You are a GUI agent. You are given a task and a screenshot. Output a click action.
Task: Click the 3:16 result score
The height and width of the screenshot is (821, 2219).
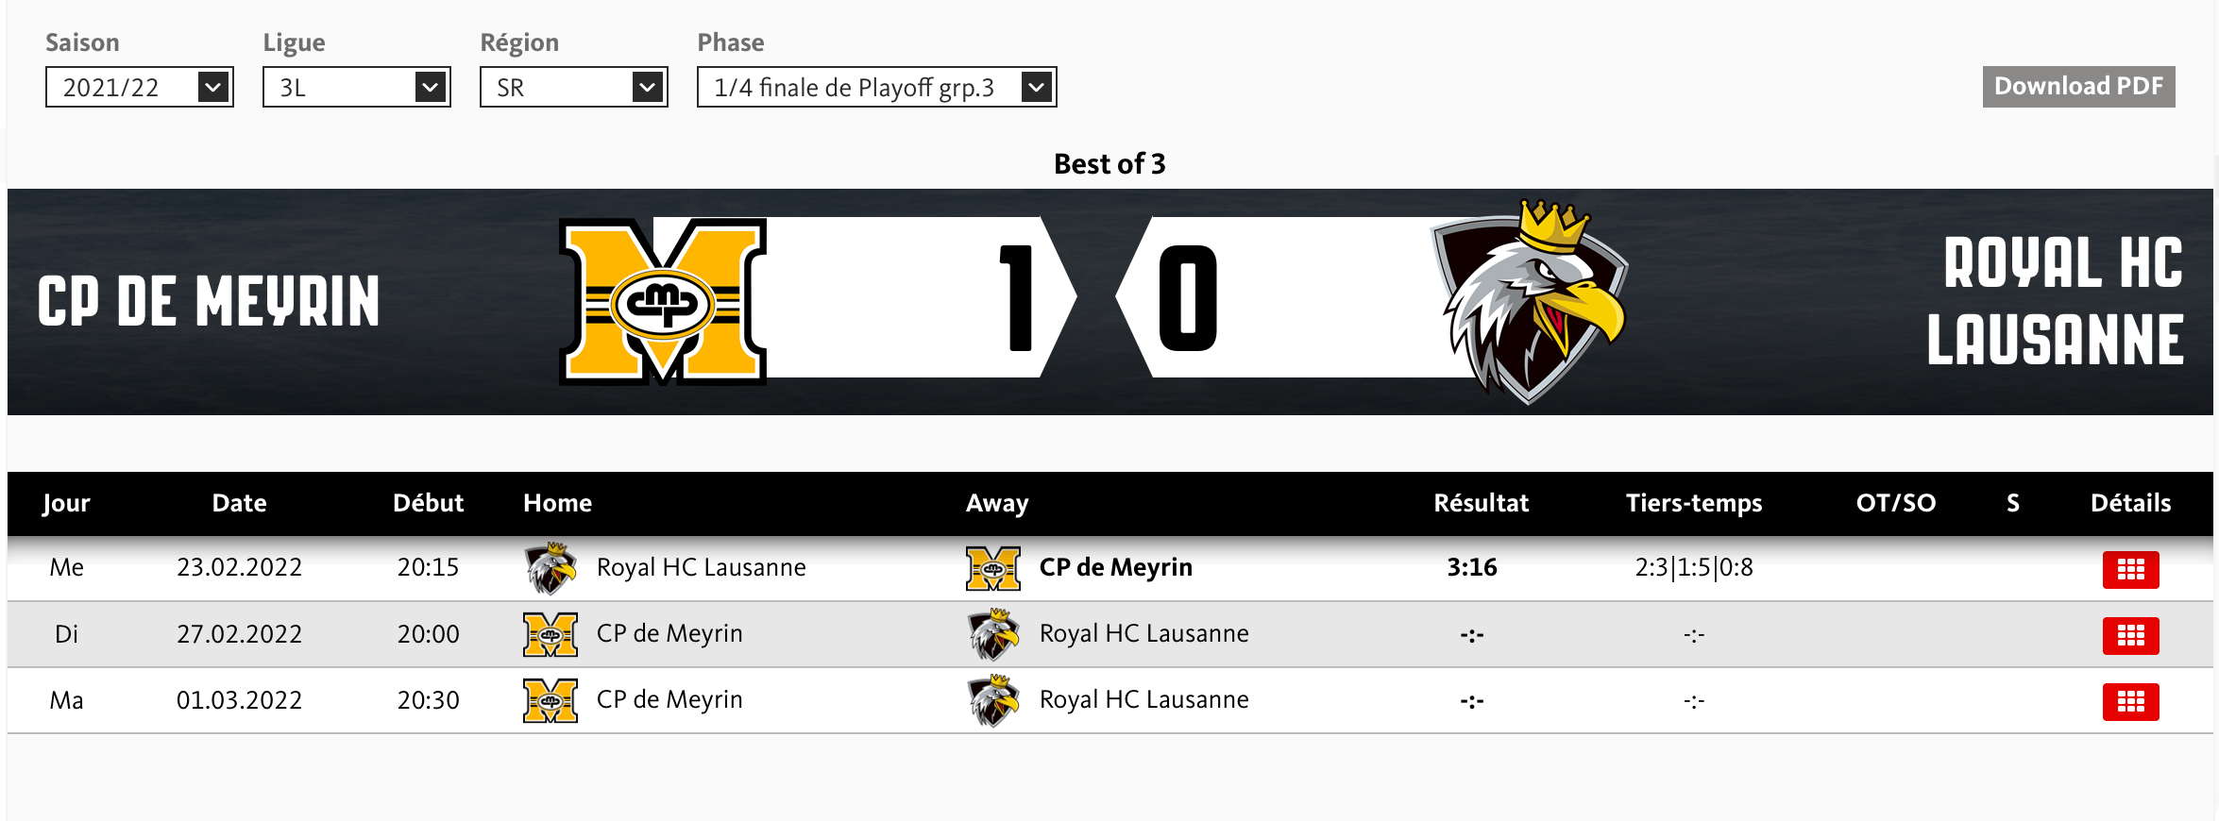point(1472,567)
